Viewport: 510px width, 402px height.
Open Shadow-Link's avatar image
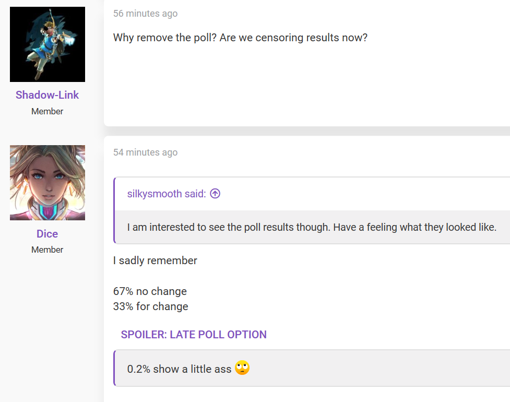48,44
